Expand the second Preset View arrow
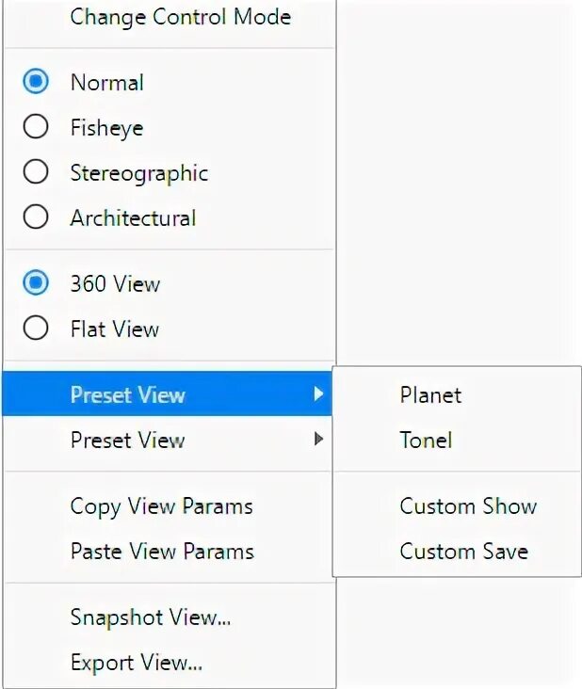The image size is (582, 689). (318, 440)
